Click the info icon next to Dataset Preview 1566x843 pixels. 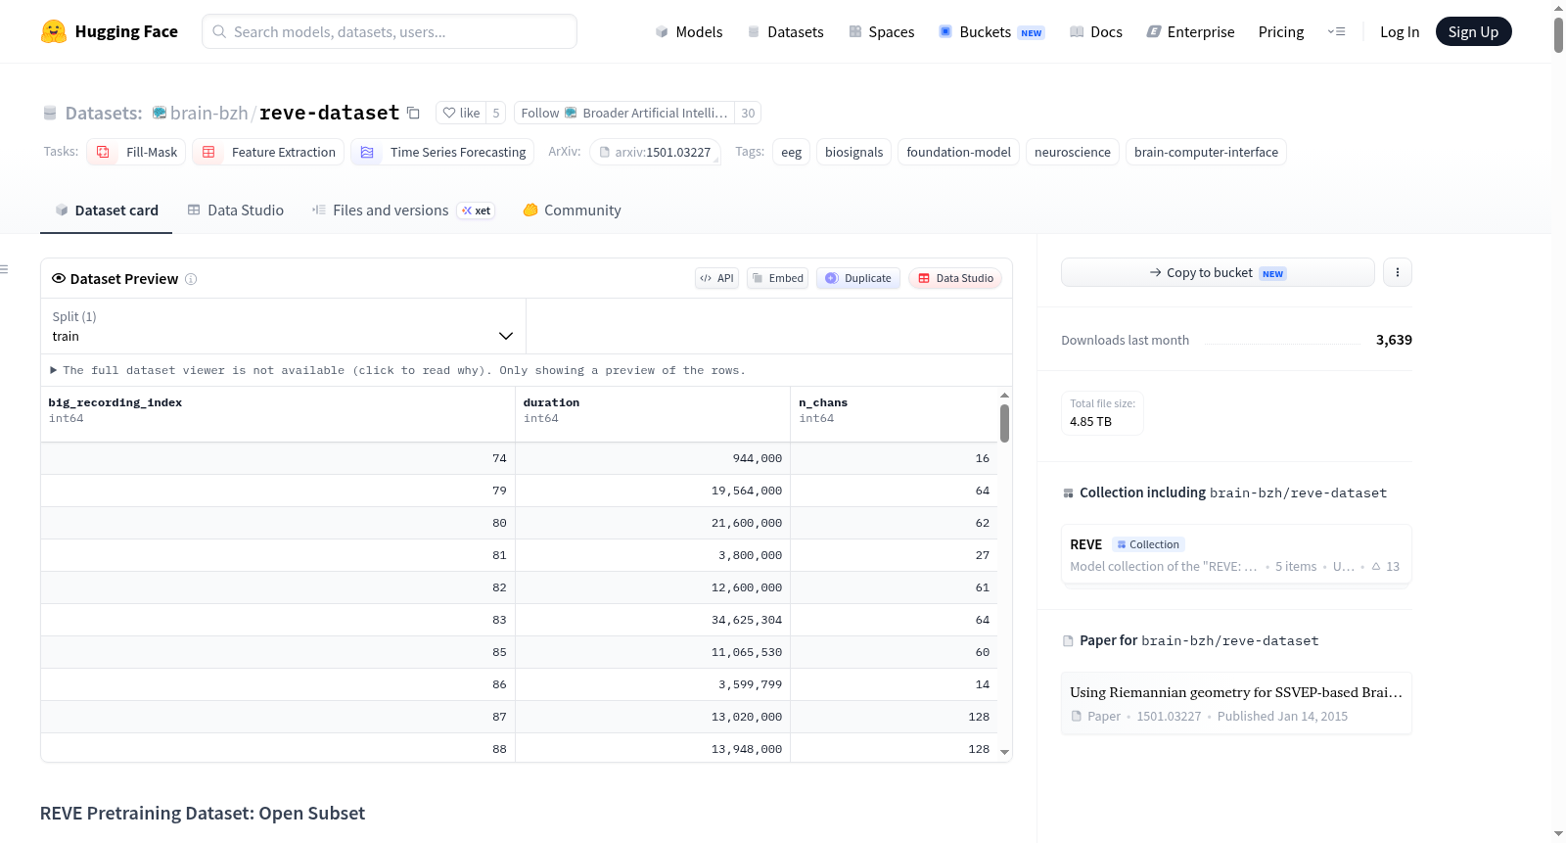pos(191,279)
